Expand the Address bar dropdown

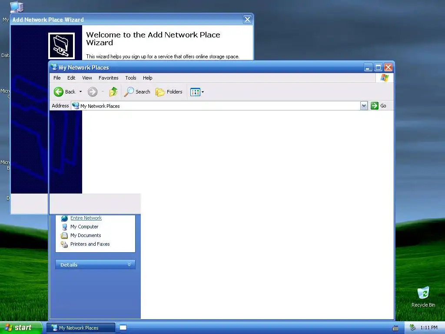[364, 106]
